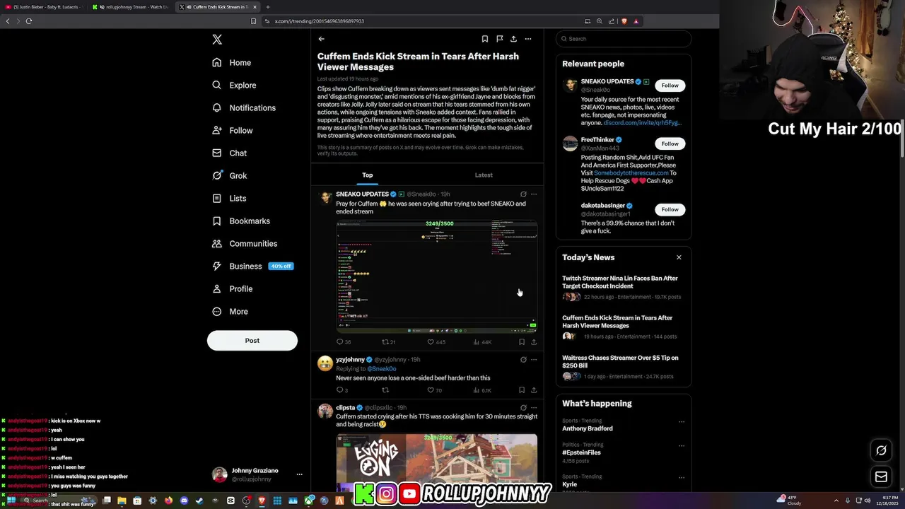Open File Explorer from the taskbar
The width and height of the screenshot is (905, 509).
pyautogui.click(x=122, y=501)
